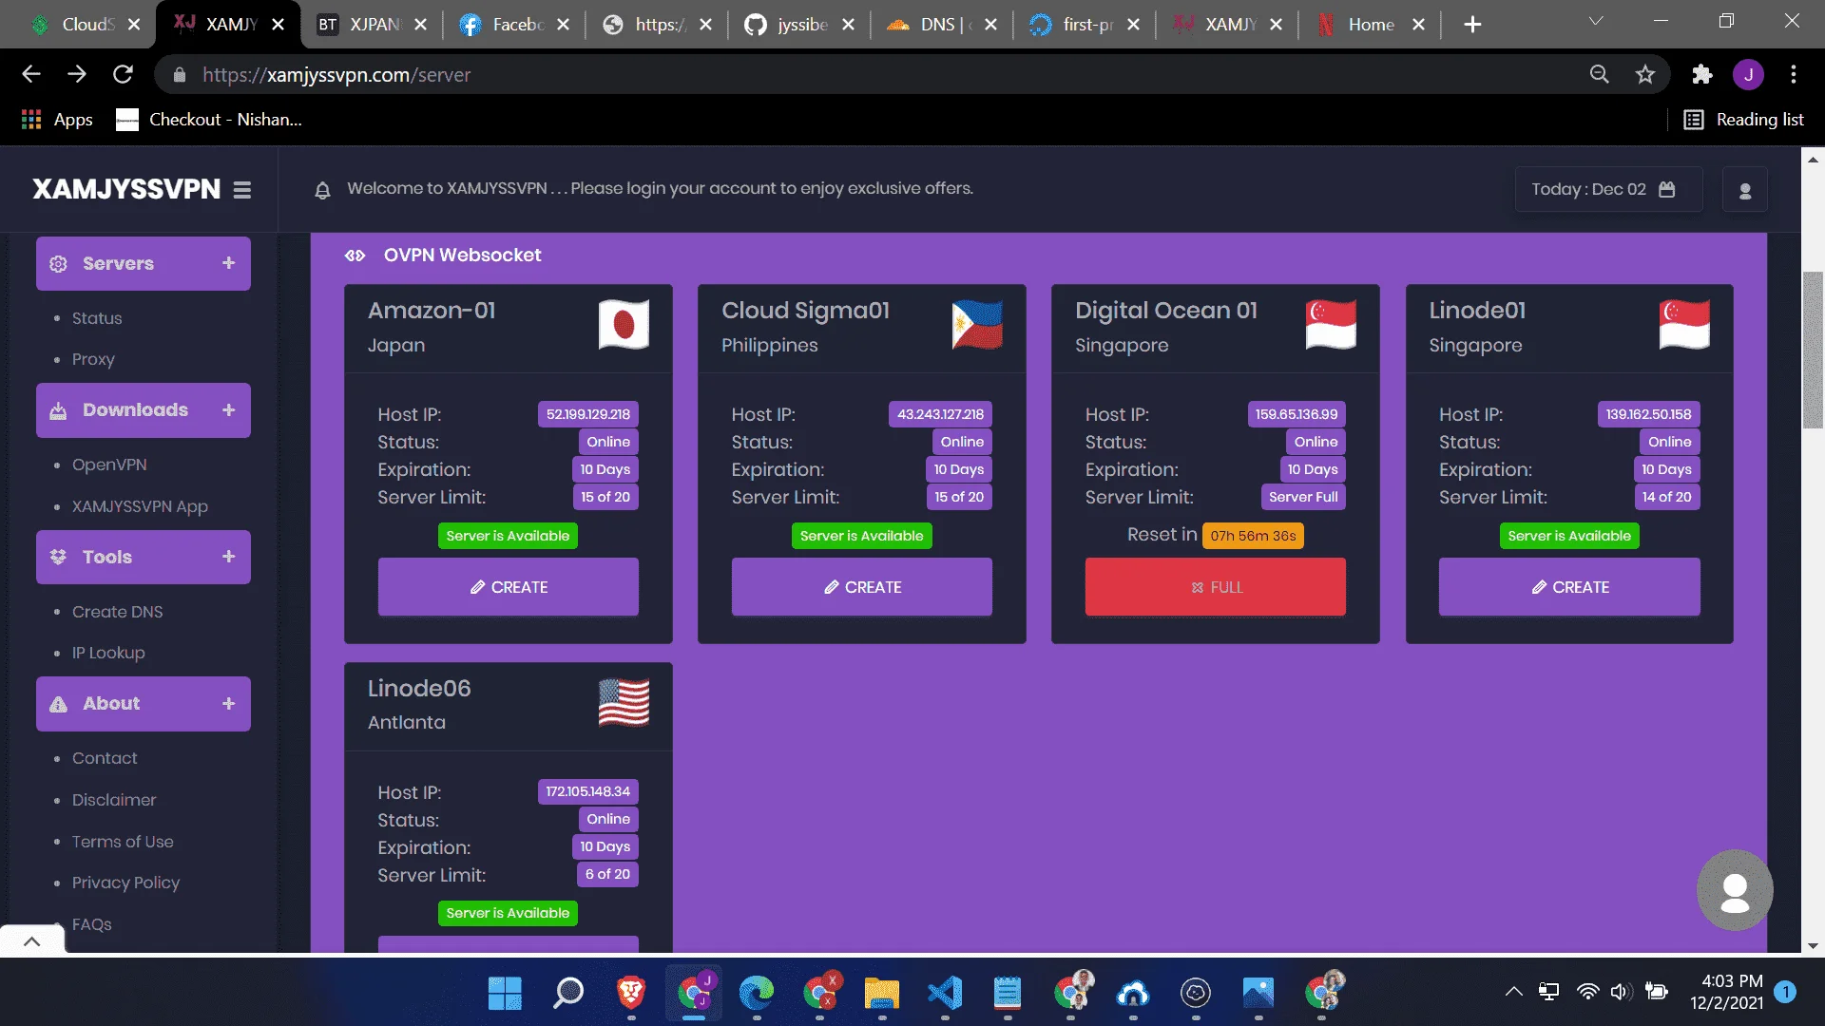The width and height of the screenshot is (1825, 1026).
Task: Expand the Downloads sidebar section
Action: [x=144, y=410]
